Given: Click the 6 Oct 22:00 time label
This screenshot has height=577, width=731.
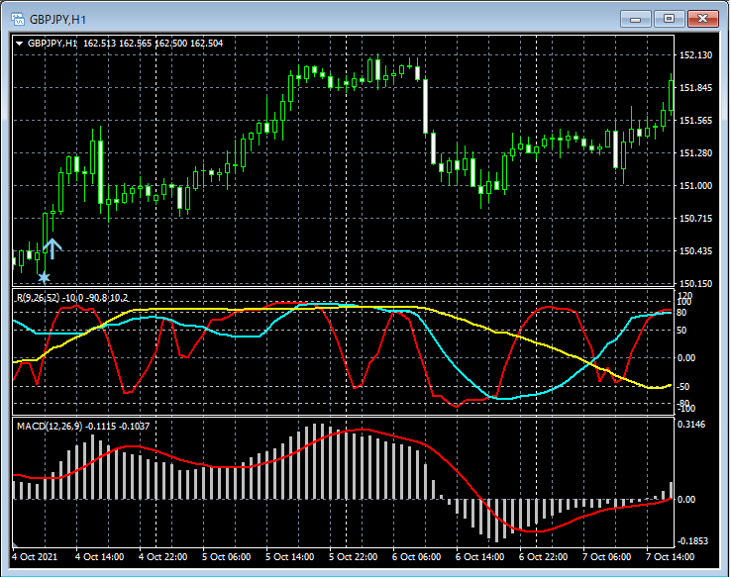Looking at the screenshot, I should point(542,557).
